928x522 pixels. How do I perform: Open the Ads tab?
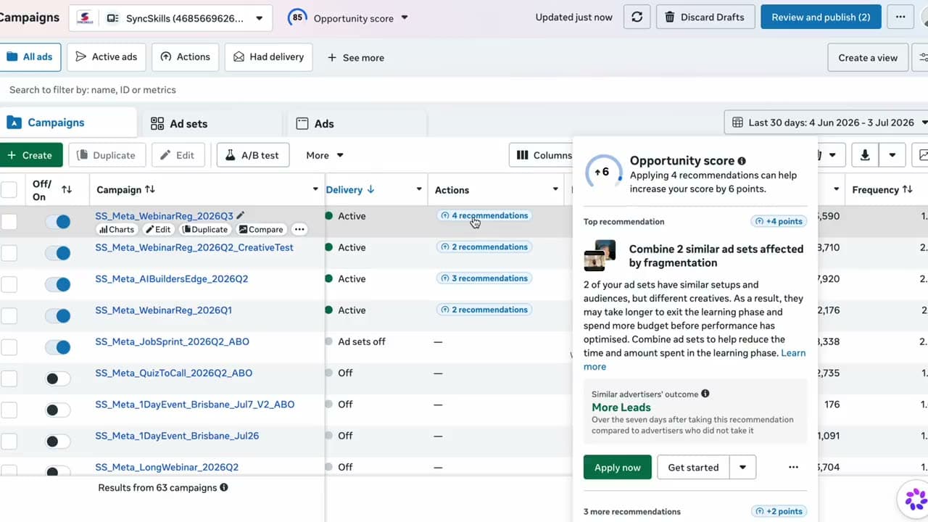click(x=357, y=124)
